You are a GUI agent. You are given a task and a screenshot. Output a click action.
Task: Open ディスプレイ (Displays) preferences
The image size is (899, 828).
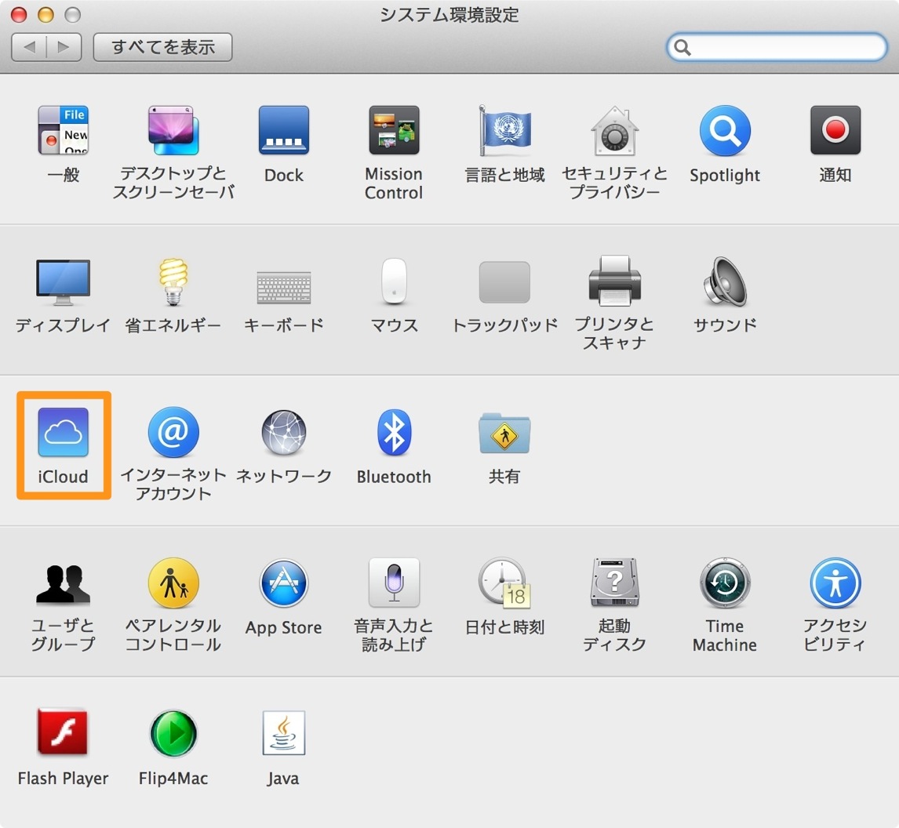[x=63, y=281]
